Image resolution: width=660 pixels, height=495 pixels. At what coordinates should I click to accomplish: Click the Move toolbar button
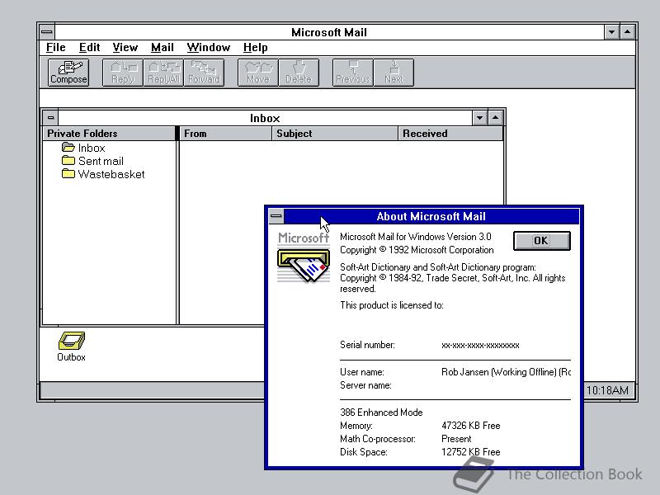(258, 73)
